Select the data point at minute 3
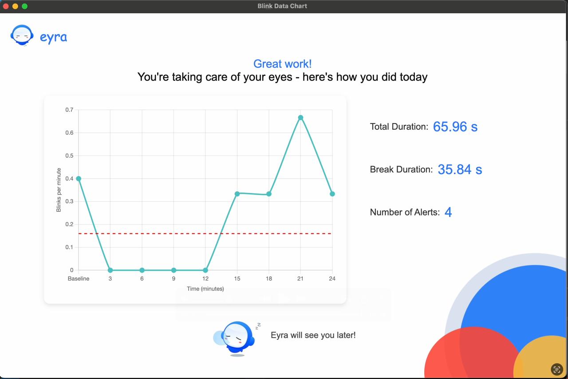The width and height of the screenshot is (568, 379). click(110, 270)
